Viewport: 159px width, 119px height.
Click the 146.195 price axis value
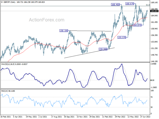coord(154,61)
